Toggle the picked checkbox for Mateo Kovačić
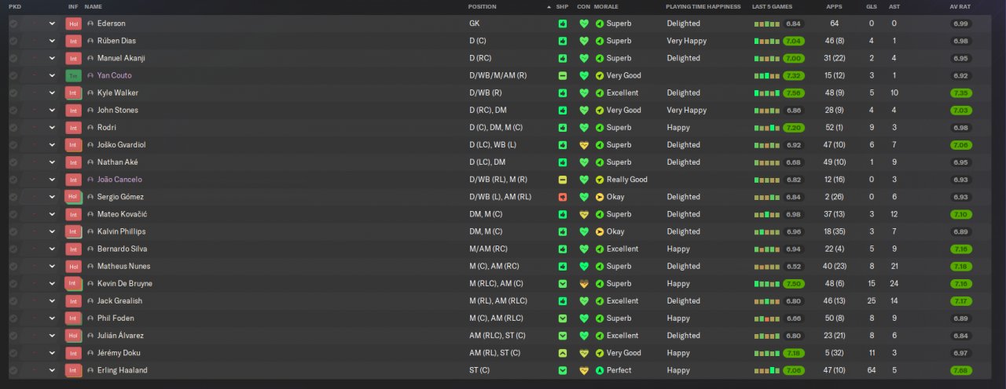The image size is (1006, 389). [13, 214]
